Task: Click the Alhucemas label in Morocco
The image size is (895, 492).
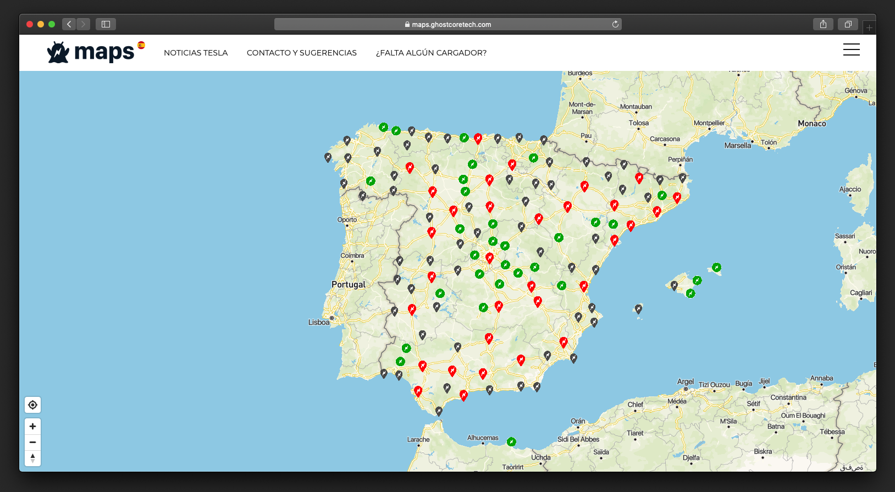Action: pos(483,438)
